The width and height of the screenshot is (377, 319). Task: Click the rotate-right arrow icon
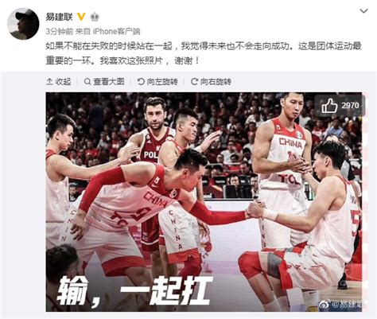194,82
